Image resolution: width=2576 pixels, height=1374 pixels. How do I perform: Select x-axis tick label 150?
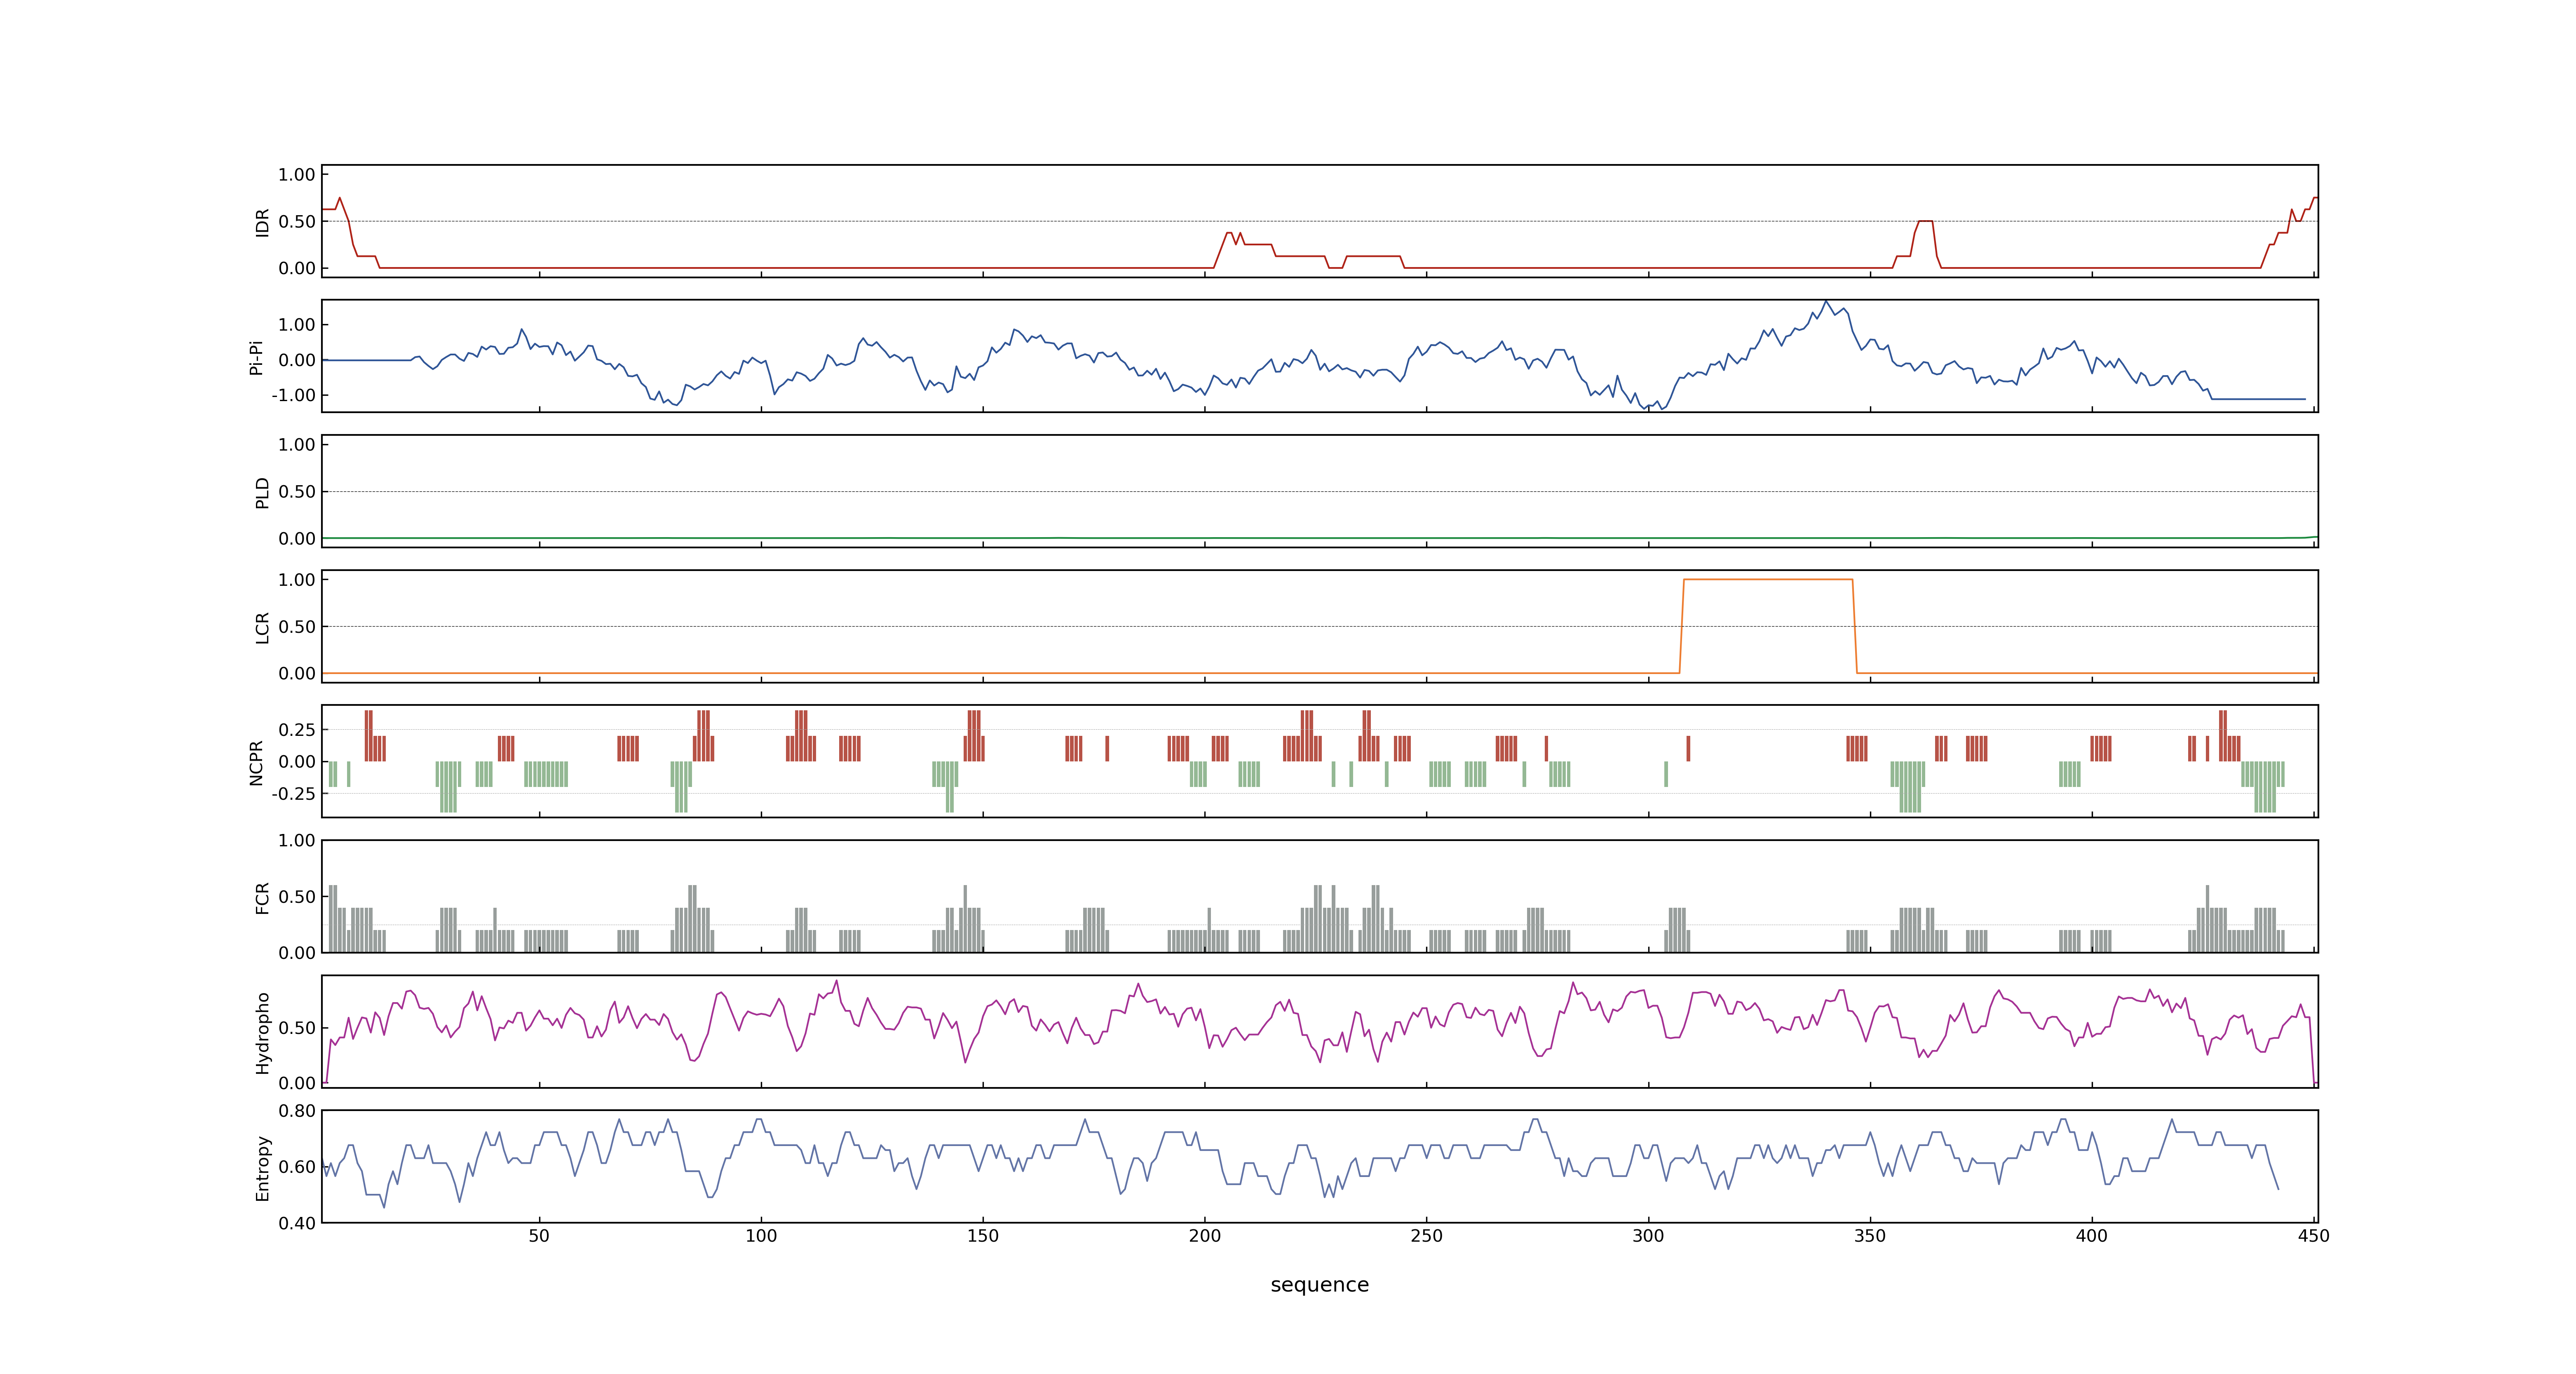click(x=983, y=1236)
